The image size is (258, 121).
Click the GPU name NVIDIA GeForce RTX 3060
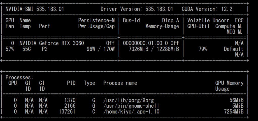[x=52, y=43]
